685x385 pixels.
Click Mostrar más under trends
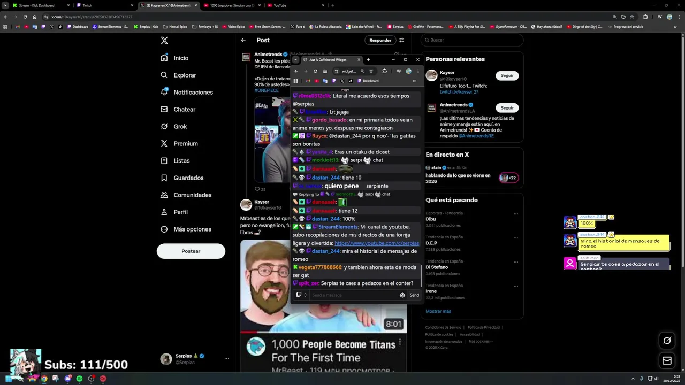click(438, 311)
